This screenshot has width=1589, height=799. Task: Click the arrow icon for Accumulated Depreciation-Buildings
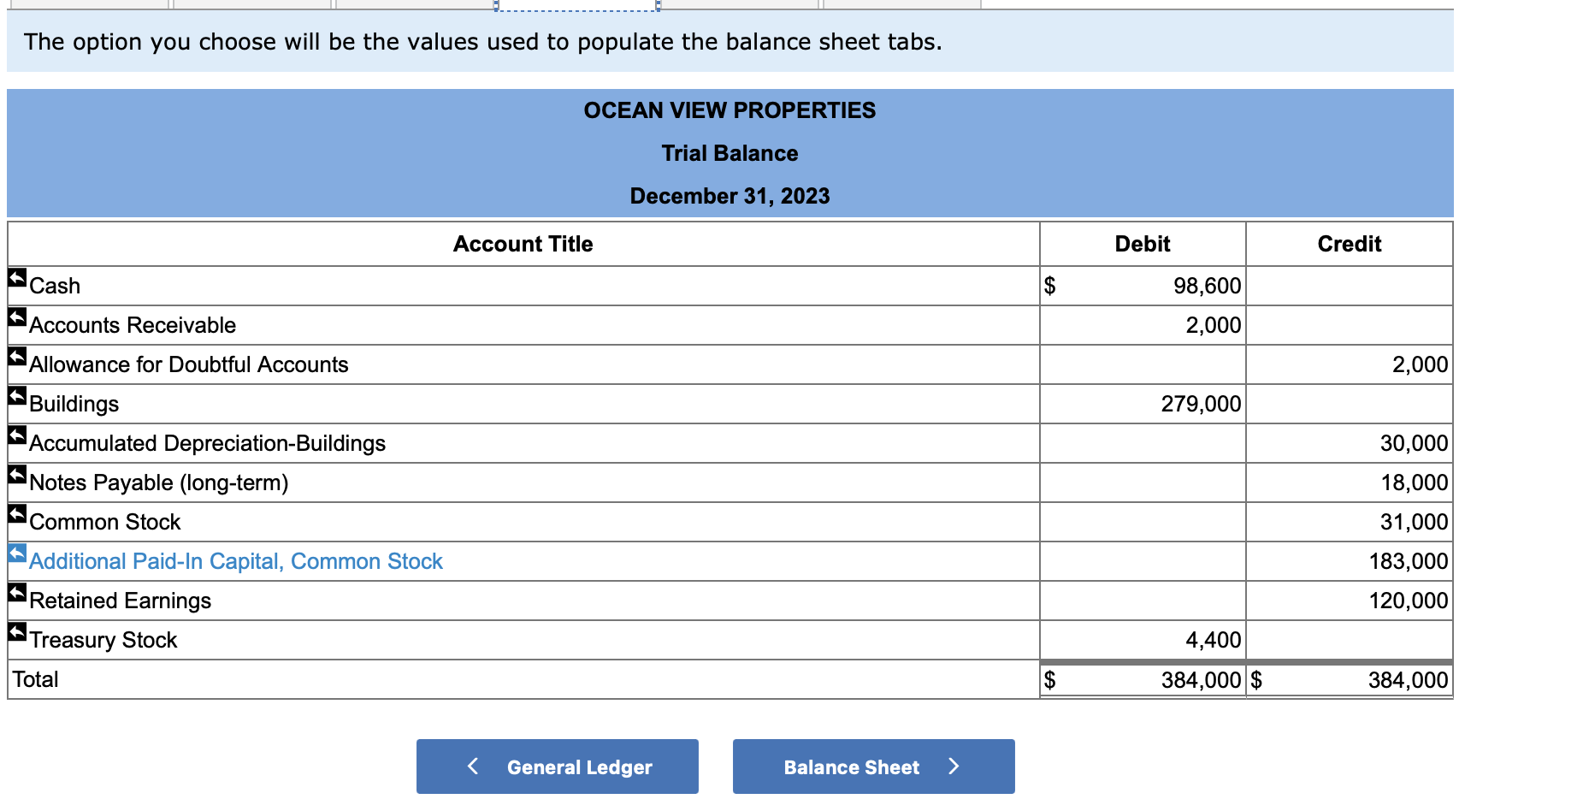(16, 434)
